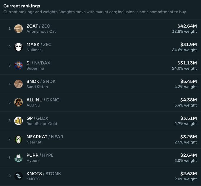Open the Super Inu token avatar

[x=18, y=66]
